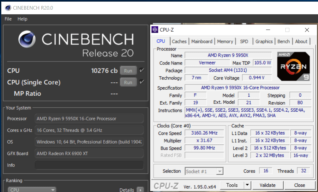This screenshot has width=318, height=192.
Task: Click the Processor field in Cinebench
Action: [89, 119]
